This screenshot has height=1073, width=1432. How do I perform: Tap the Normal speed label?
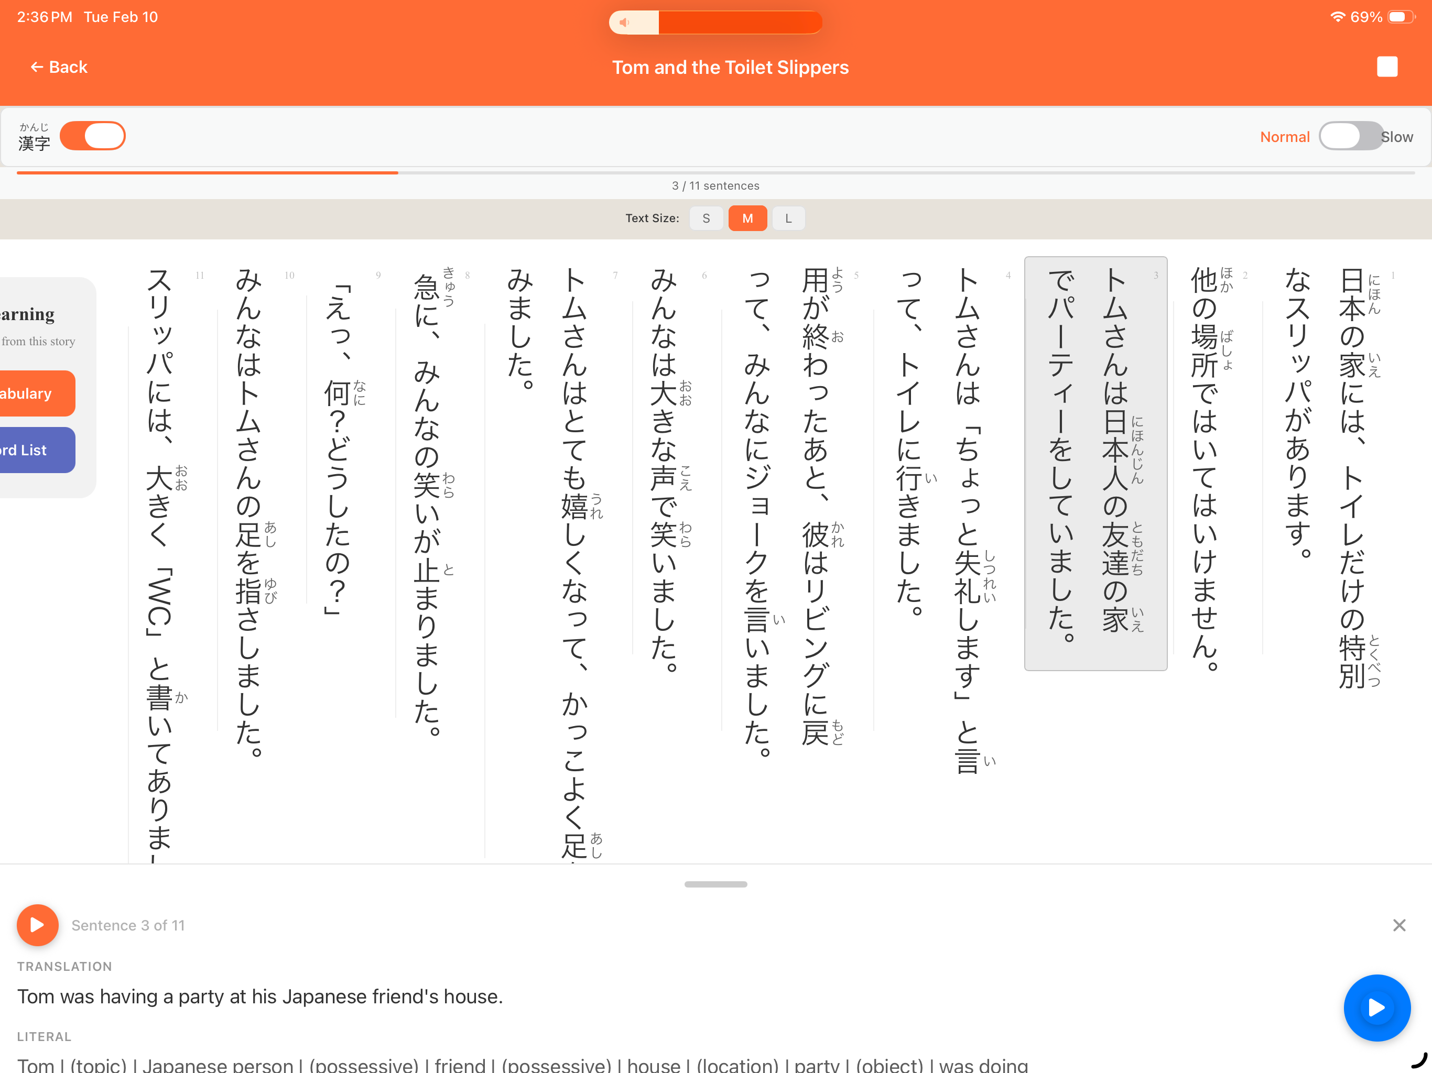[1284, 137]
